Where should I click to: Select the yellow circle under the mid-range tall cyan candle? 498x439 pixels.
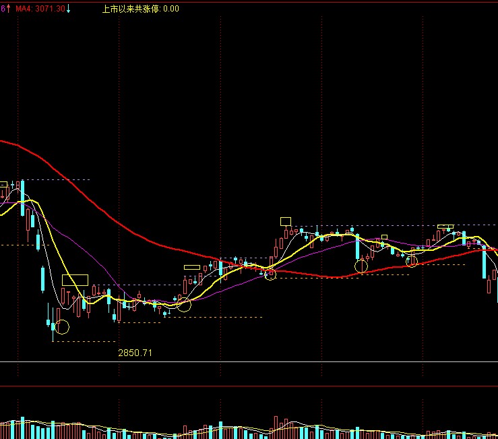(361, 266)
